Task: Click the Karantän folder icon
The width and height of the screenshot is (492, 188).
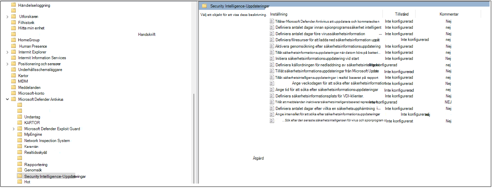Action: click(x=20, y=146)
